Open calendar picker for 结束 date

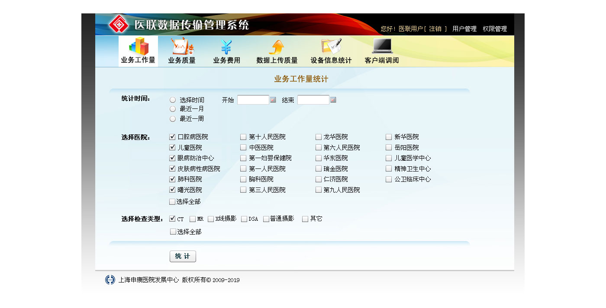[333, 100]
